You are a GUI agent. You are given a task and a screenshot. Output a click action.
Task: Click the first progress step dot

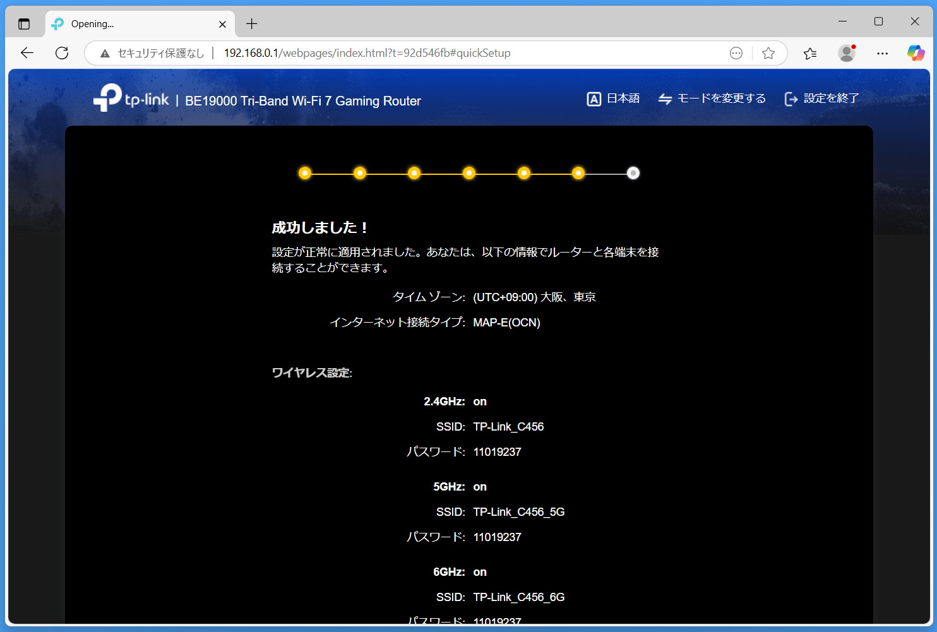305,173
